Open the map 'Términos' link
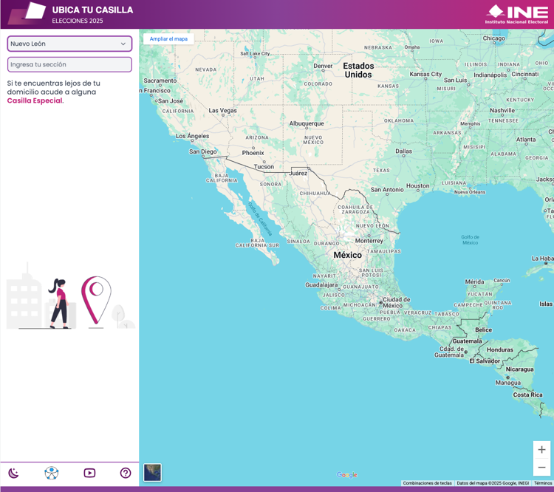Viewport: 554px width, 492px height. click(543, 483)
